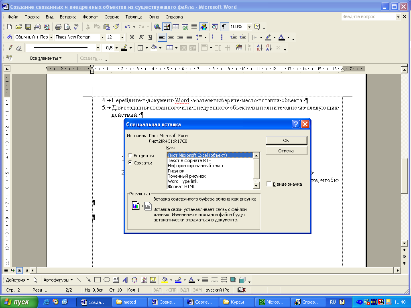Open the Tables and Borders panel icon
Viewport: 411px width, 308px height.
click(167, 27)
